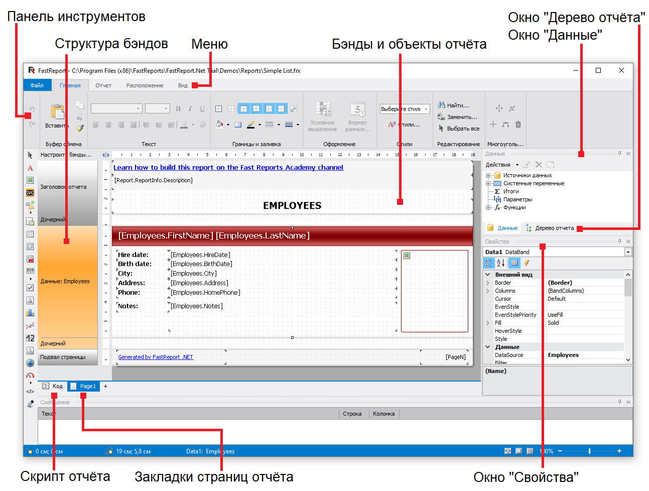Switch to the Вид ribbon tab
The height and width of the screenshot is (491, 649).
[183, 85]
